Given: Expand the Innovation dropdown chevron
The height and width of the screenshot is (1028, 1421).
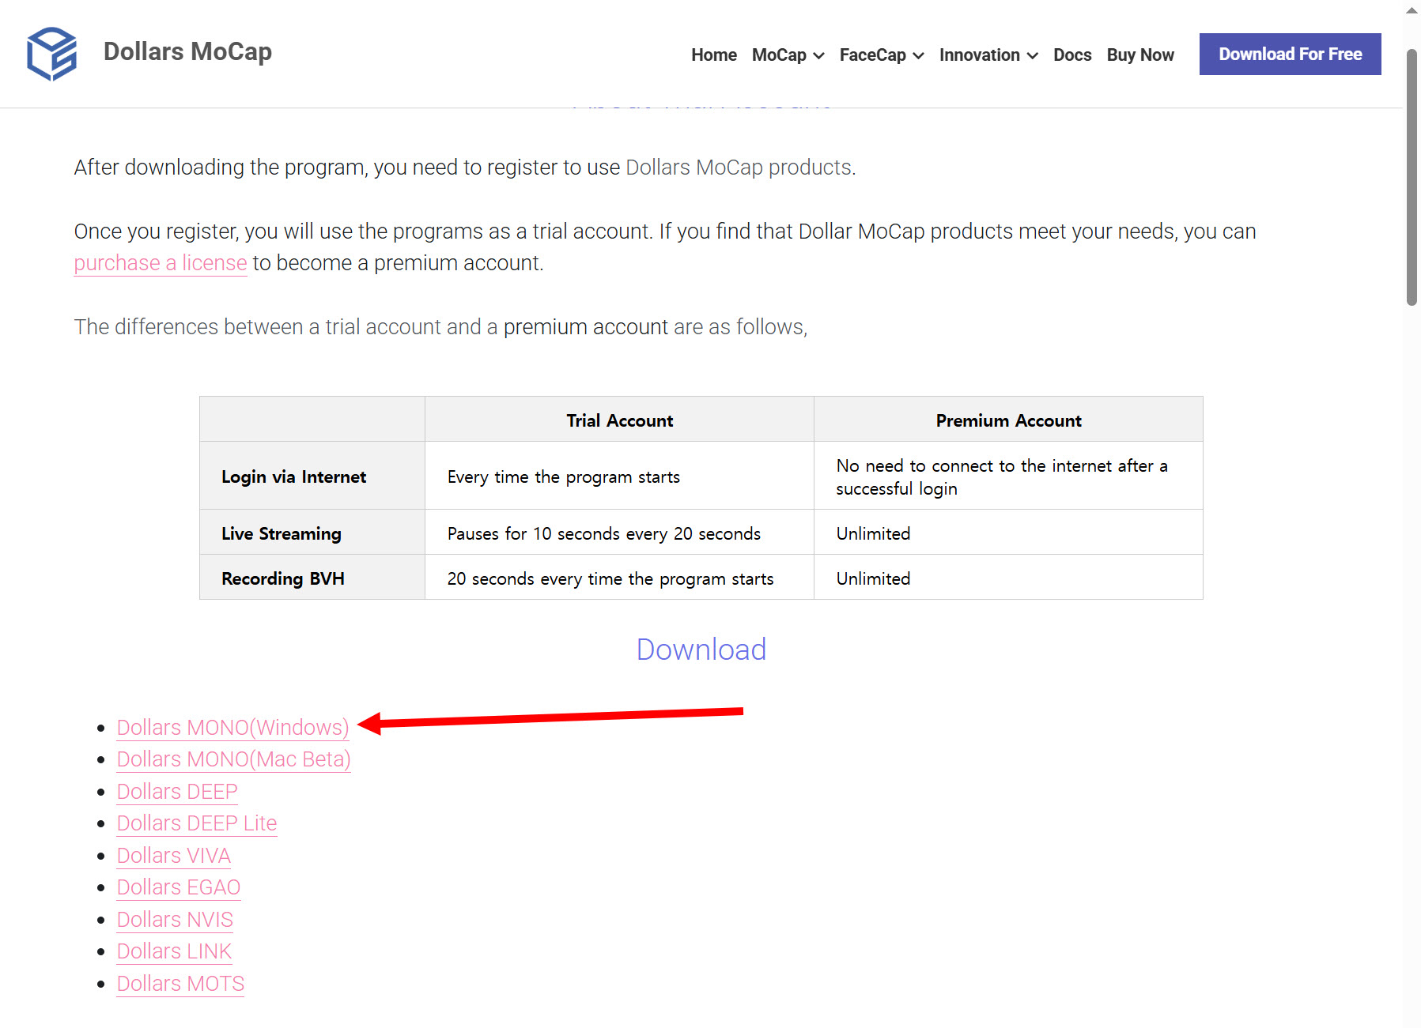Looking at the screenshot, I should pyautogui.click(x=1032, y=55).
